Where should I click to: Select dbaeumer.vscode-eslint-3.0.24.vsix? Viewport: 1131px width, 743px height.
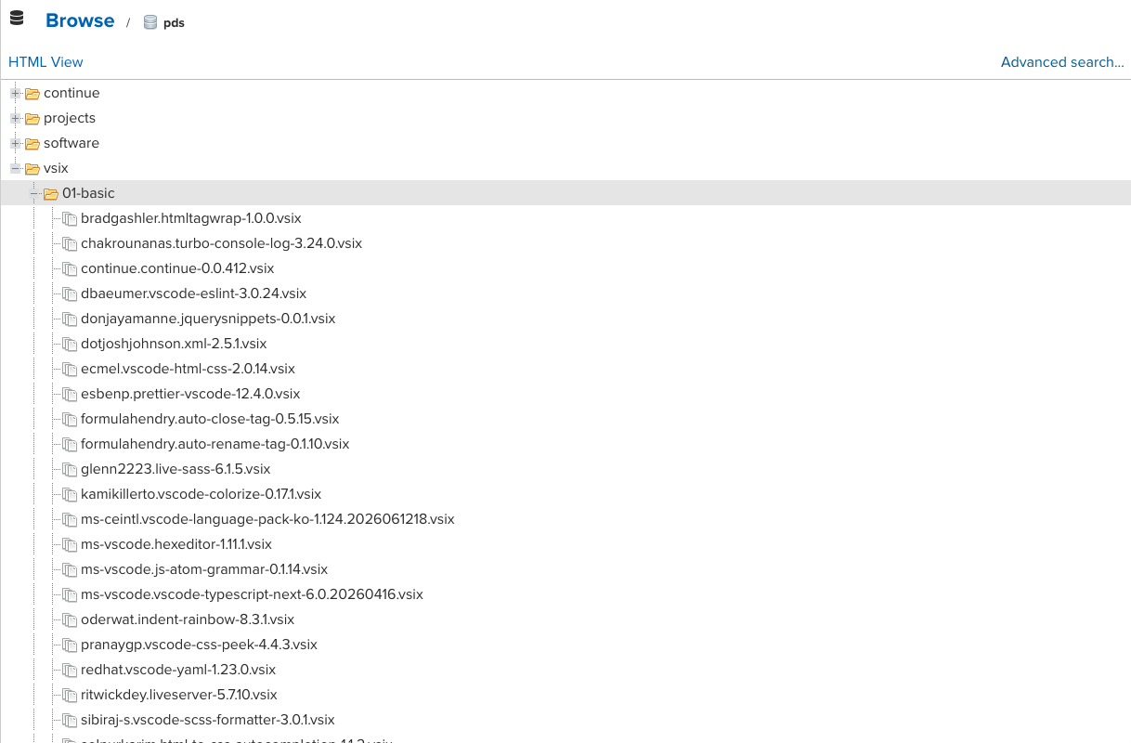tap(193, 293)
